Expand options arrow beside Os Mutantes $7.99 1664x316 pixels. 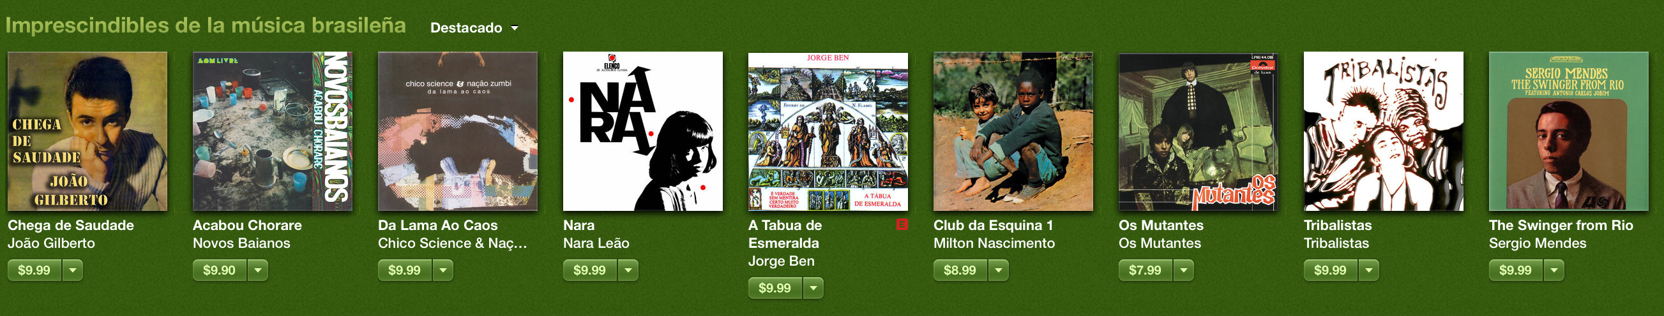(x=1184, y=270)
